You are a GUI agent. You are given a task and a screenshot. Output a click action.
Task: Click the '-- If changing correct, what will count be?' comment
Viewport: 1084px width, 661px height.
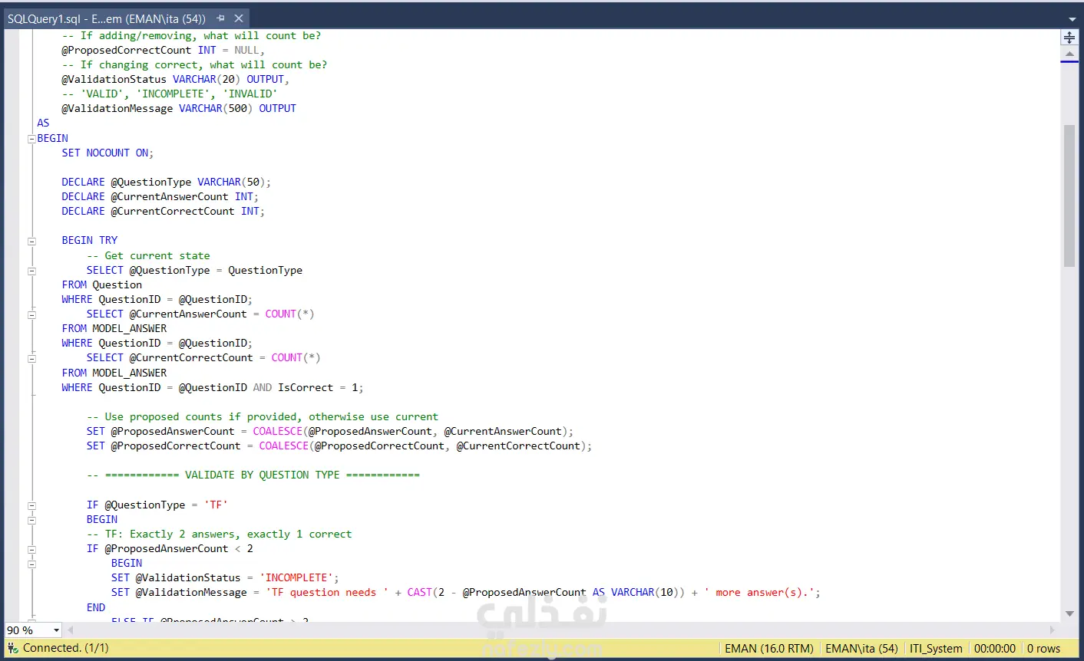click(x=194, y=64)
